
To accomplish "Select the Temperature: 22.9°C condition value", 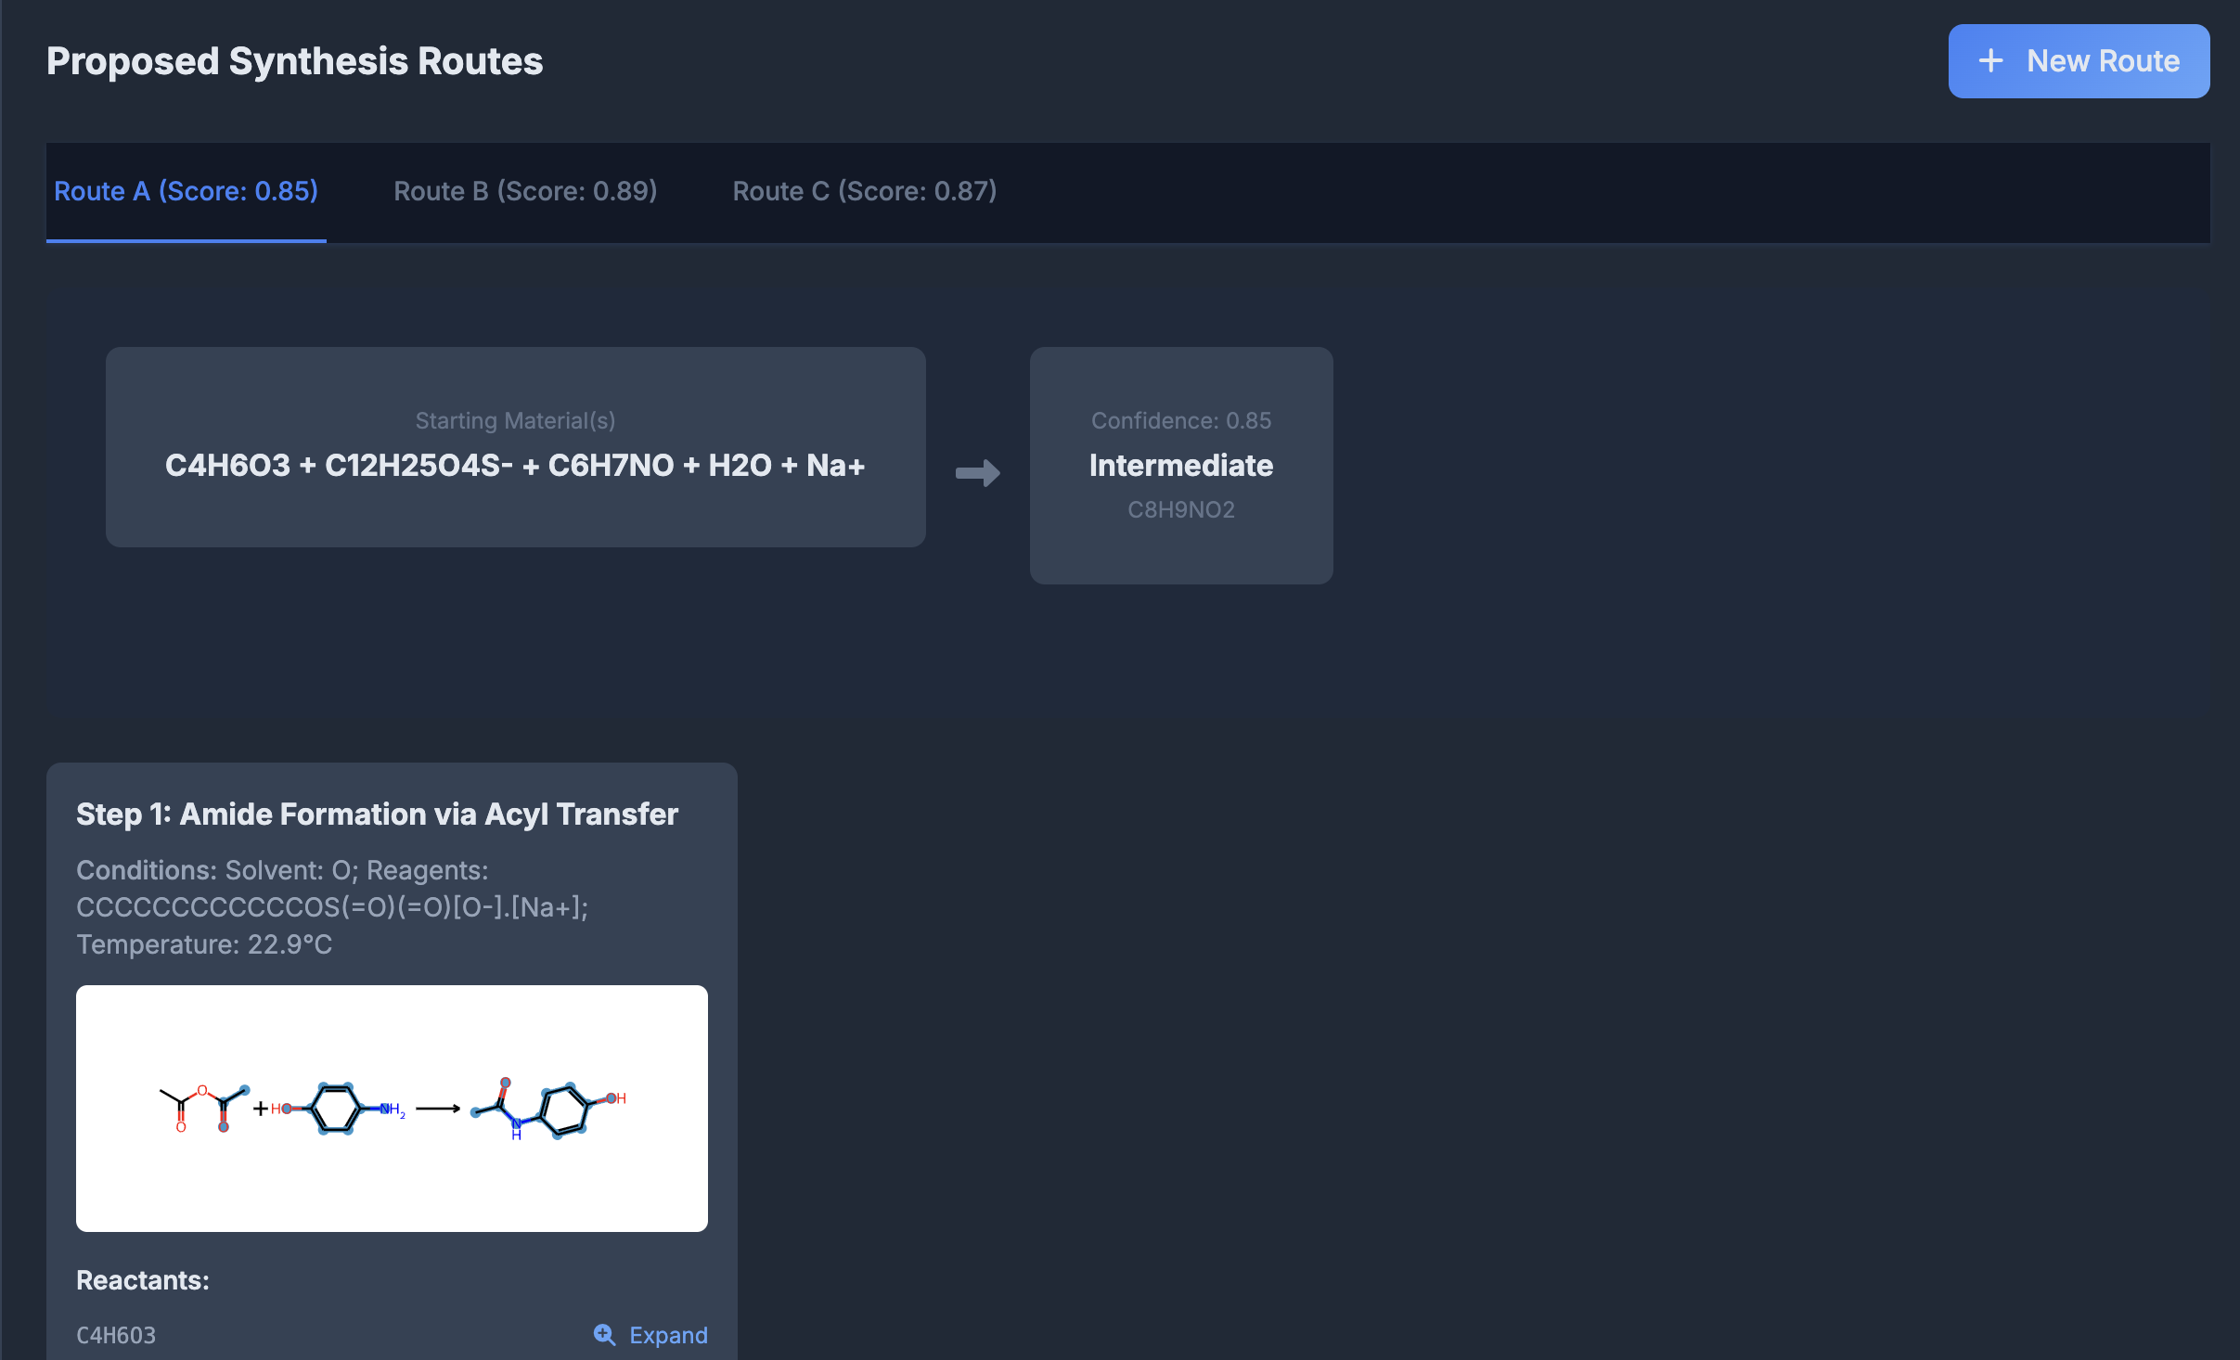I will pos(205,943).
